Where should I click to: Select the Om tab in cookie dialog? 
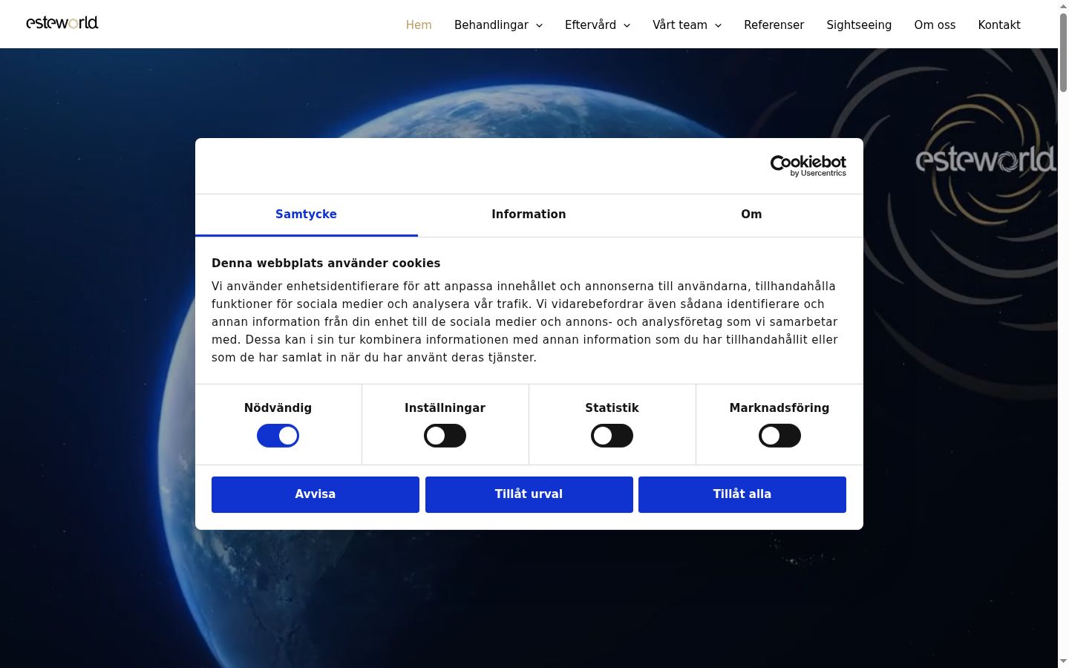click(751, 215)
